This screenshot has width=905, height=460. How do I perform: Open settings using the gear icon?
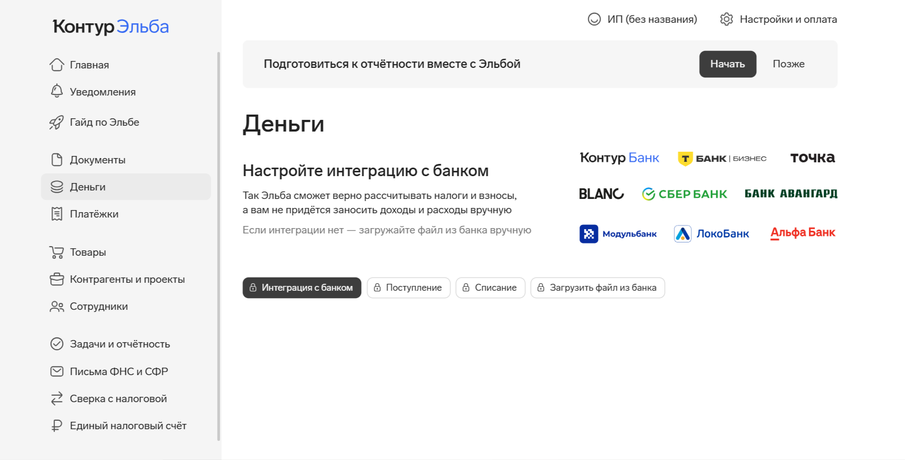[x=726, y=20]
